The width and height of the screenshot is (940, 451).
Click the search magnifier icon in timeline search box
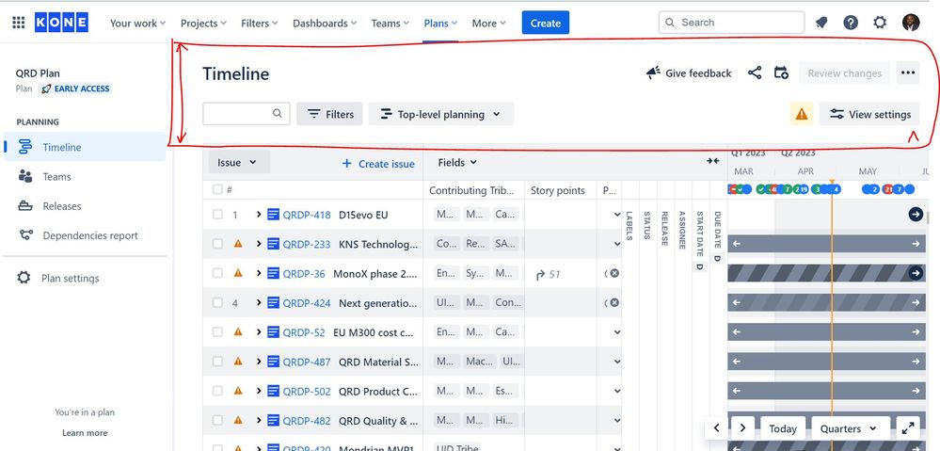point(277,113)
